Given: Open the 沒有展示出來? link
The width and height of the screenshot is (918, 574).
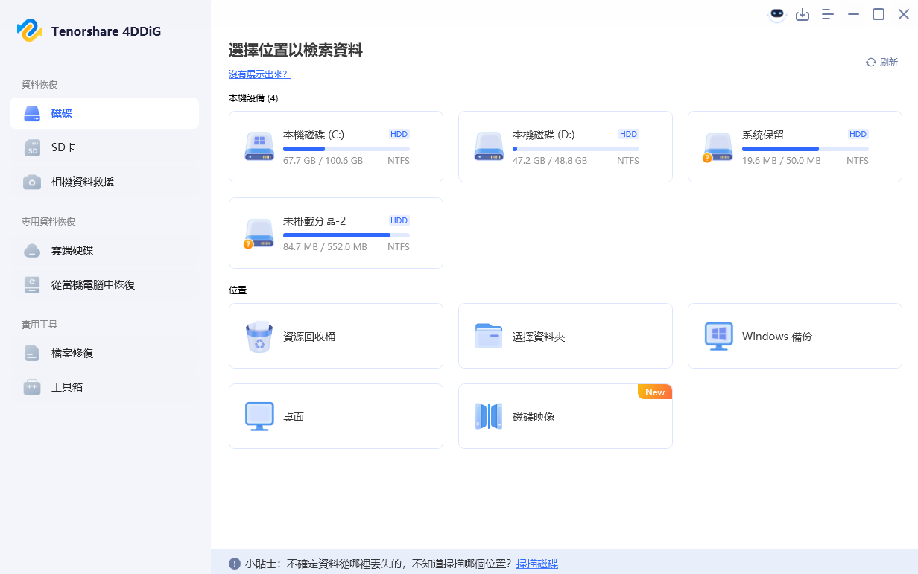Looking at the screenshot, I should point(259,74).
